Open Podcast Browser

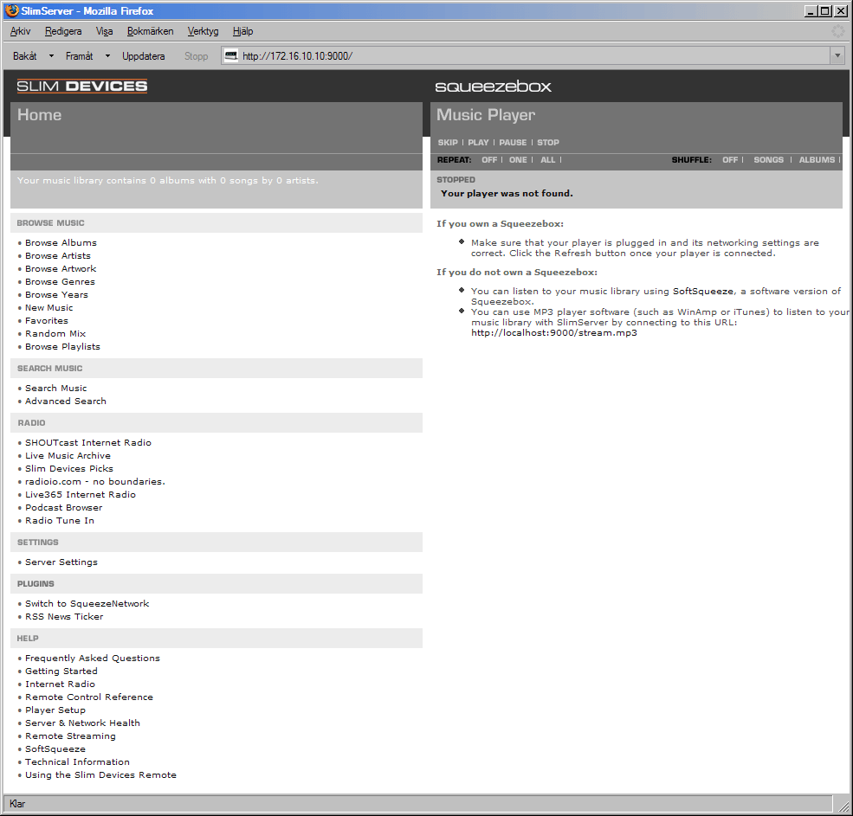click(x=63, y=508)
